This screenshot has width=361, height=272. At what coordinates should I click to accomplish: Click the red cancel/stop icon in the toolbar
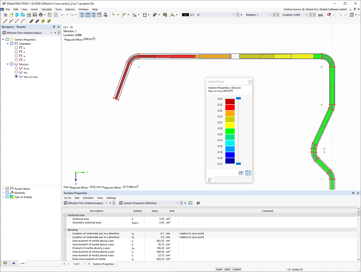329,15
